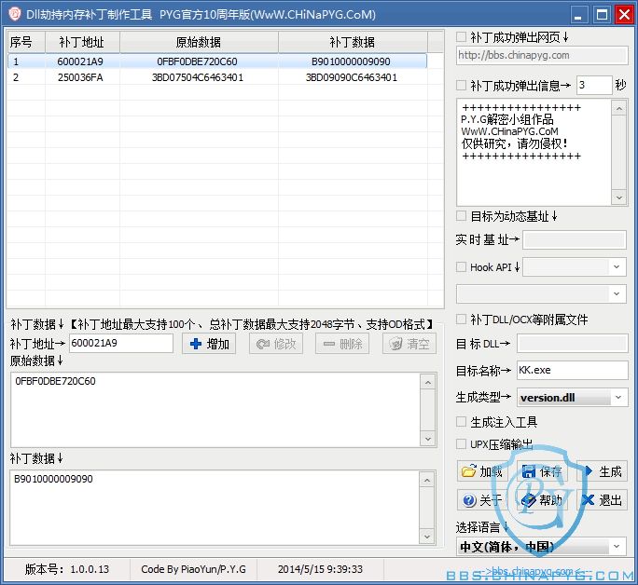Click the 生成 generate button

[x=603, y=471]
